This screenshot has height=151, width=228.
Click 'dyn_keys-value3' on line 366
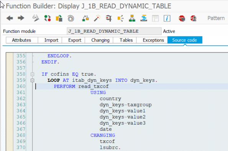coord(123,123)
